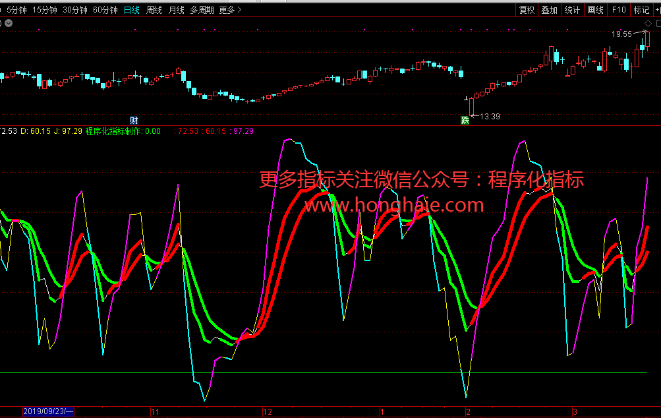Viewport: 661px width, 418px height.
Task: Toggle the 复权 price adjustment
Action: point(527,10)
